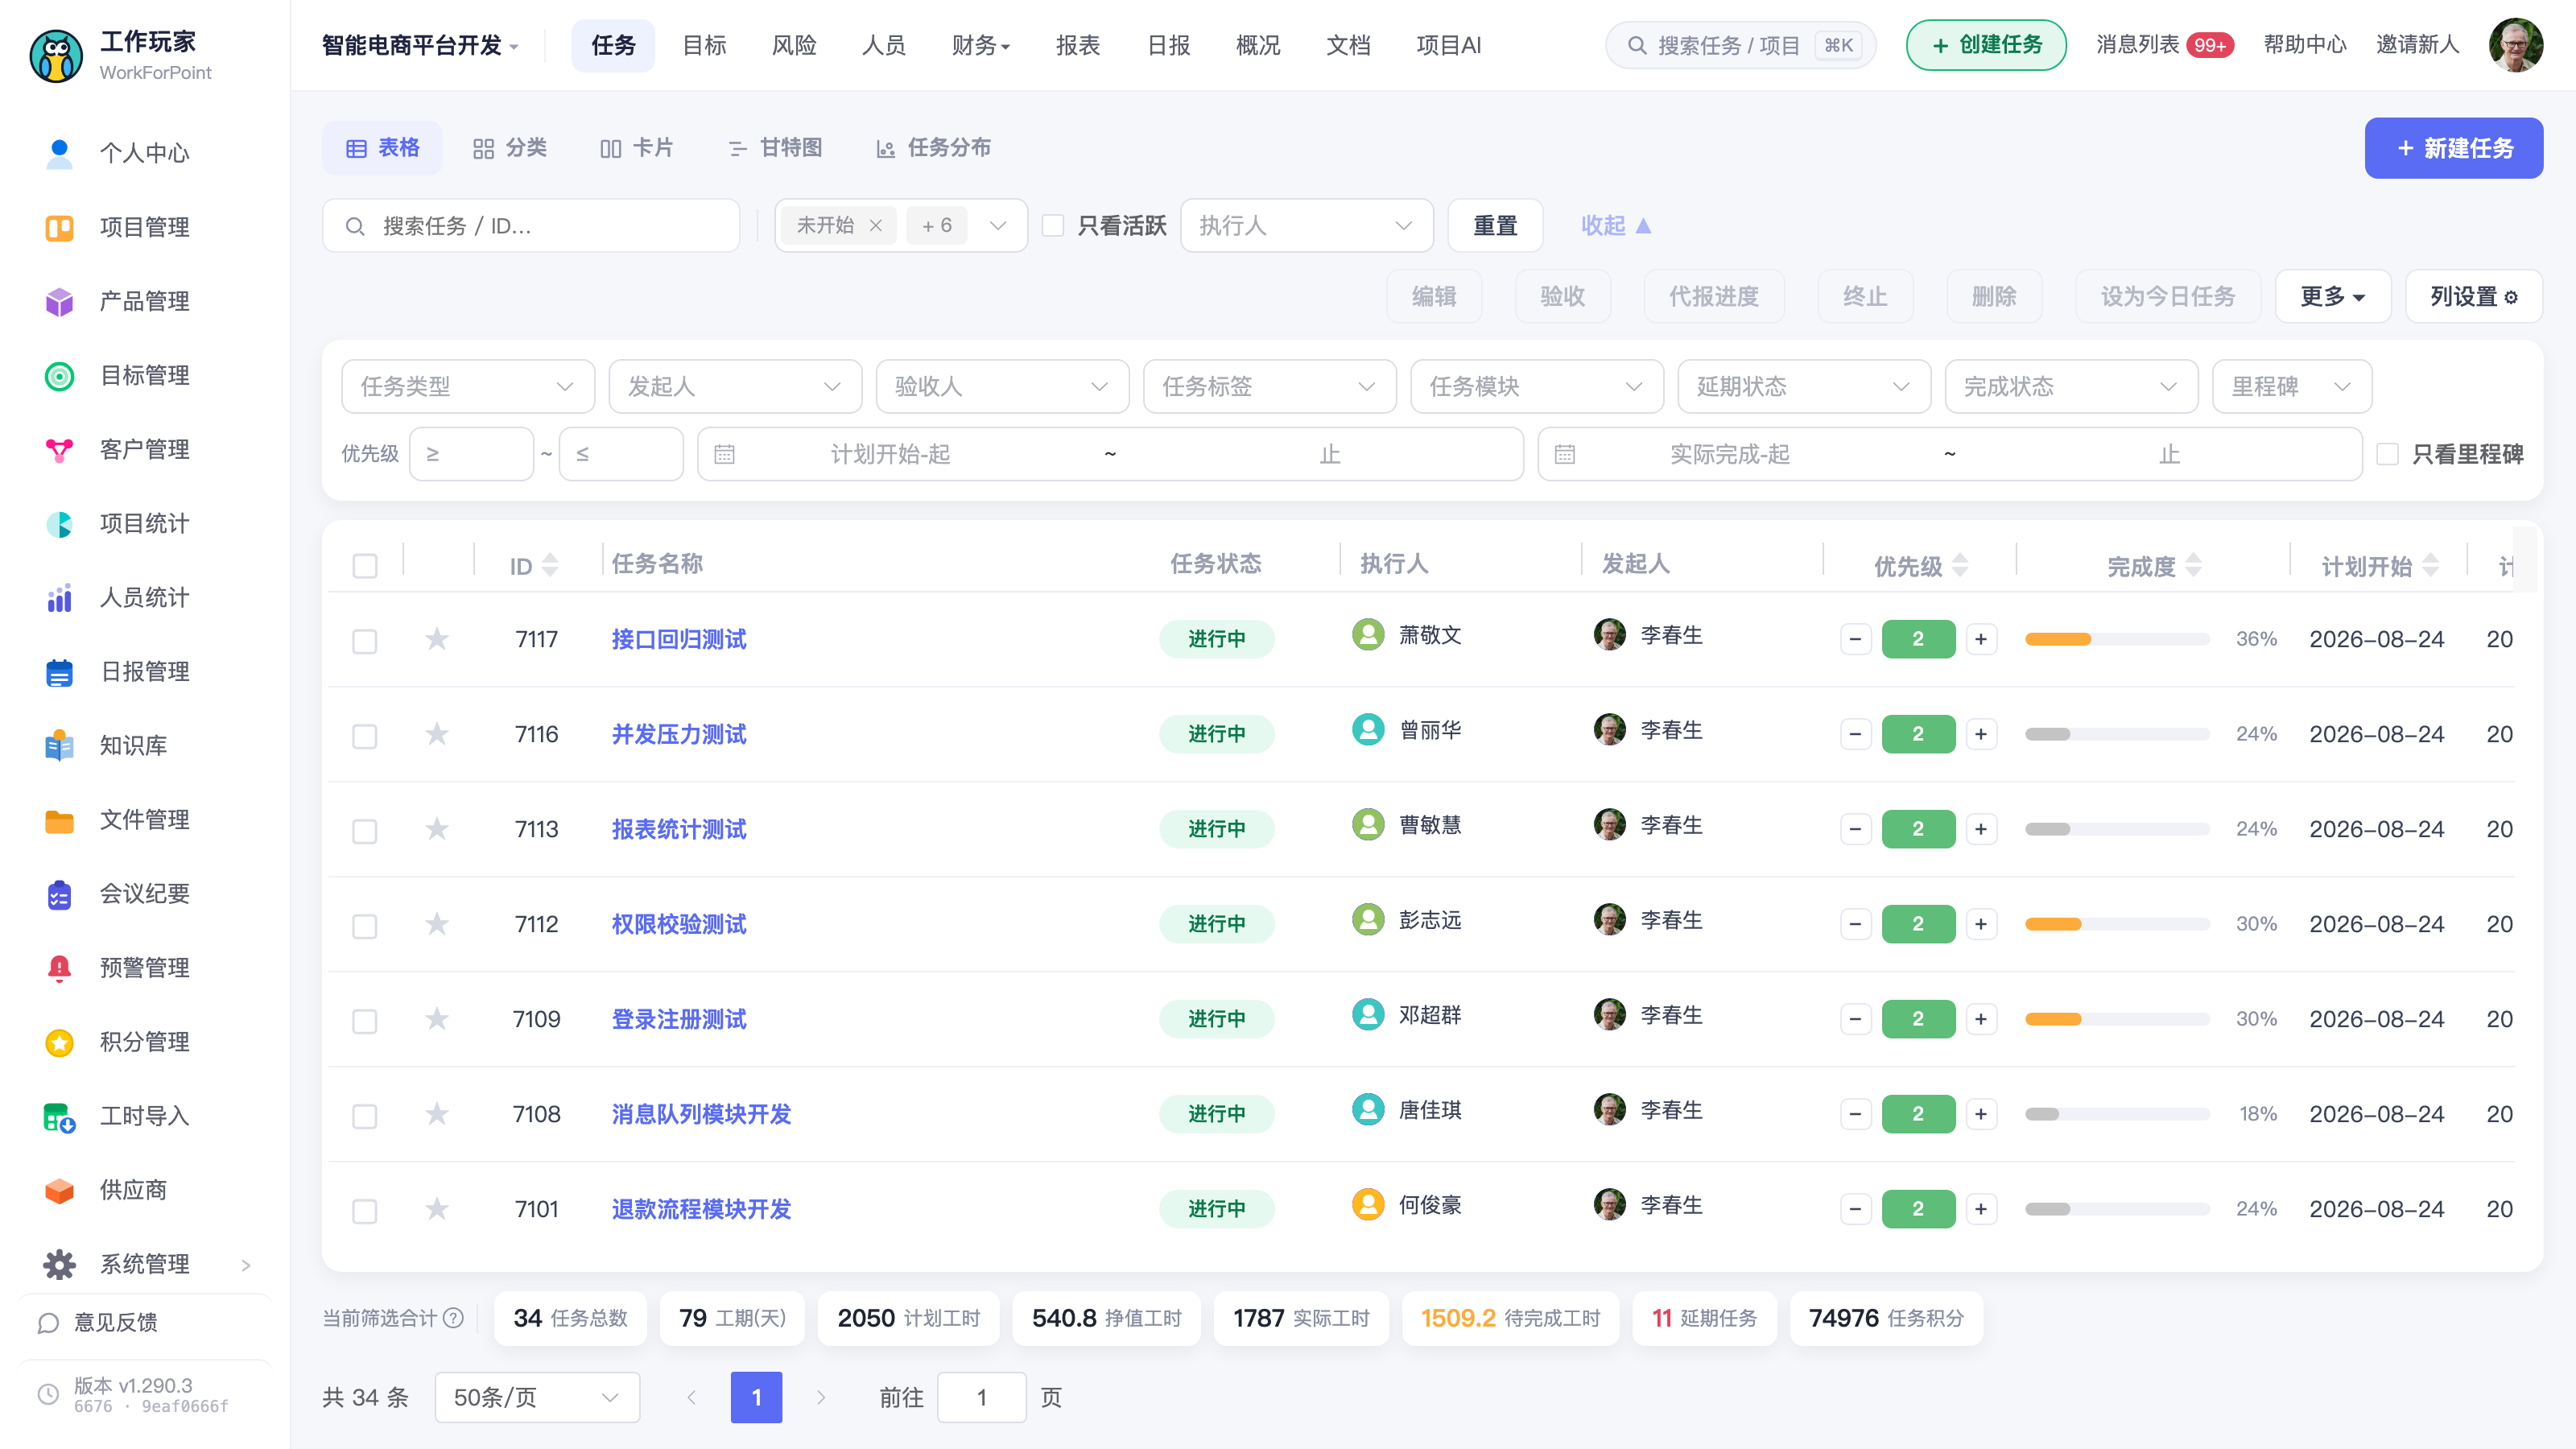
Task: Open 产品管理 cube icon
Action: point(59,301)
